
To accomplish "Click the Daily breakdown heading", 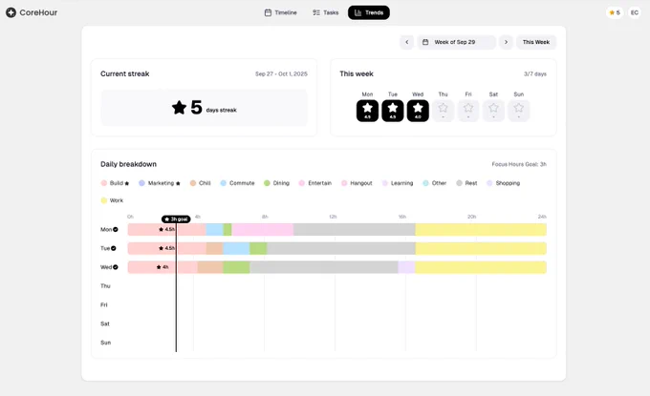I will [x=128, y=164].
